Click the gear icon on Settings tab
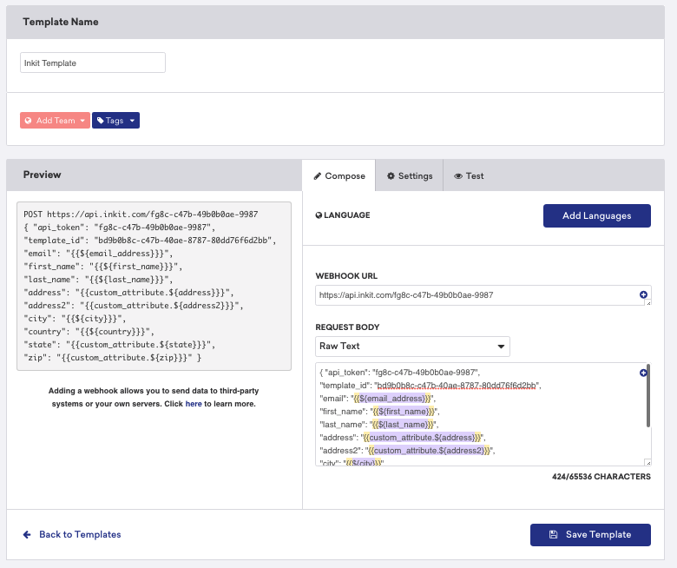 tap(391, 175)
